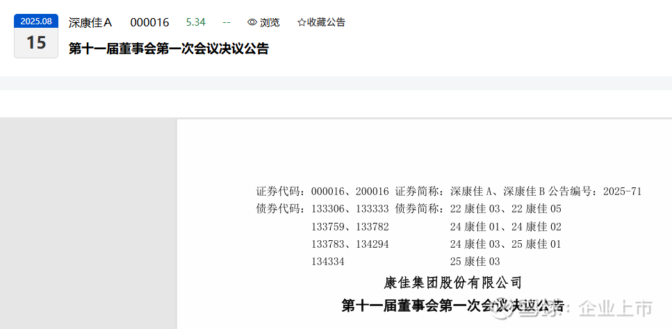The image size is (672, 329).
Task: Click the heading 康佳集团股份有限公司 in document
Action: pyautogui.click(x=453, y=282)
